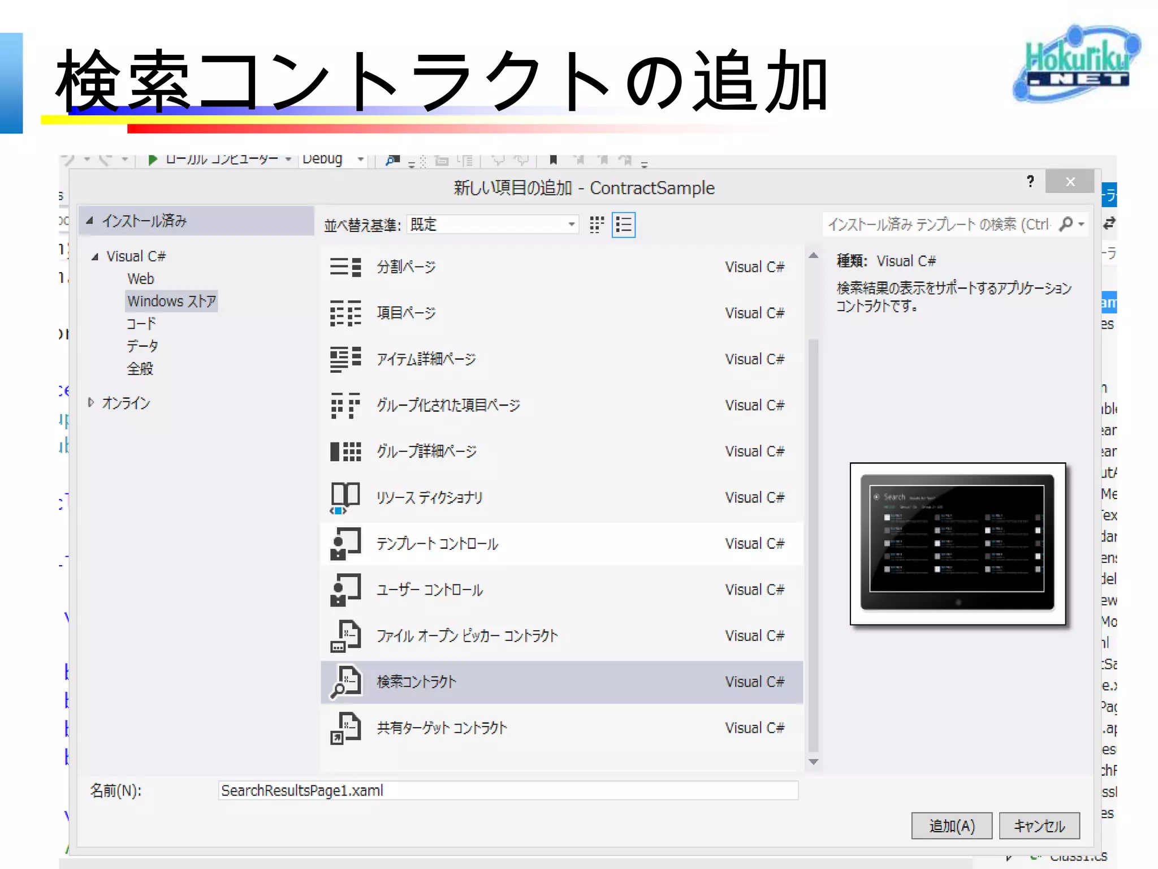Pick the 共有ターゲット コントラクト icon

[x=345, y=728]
